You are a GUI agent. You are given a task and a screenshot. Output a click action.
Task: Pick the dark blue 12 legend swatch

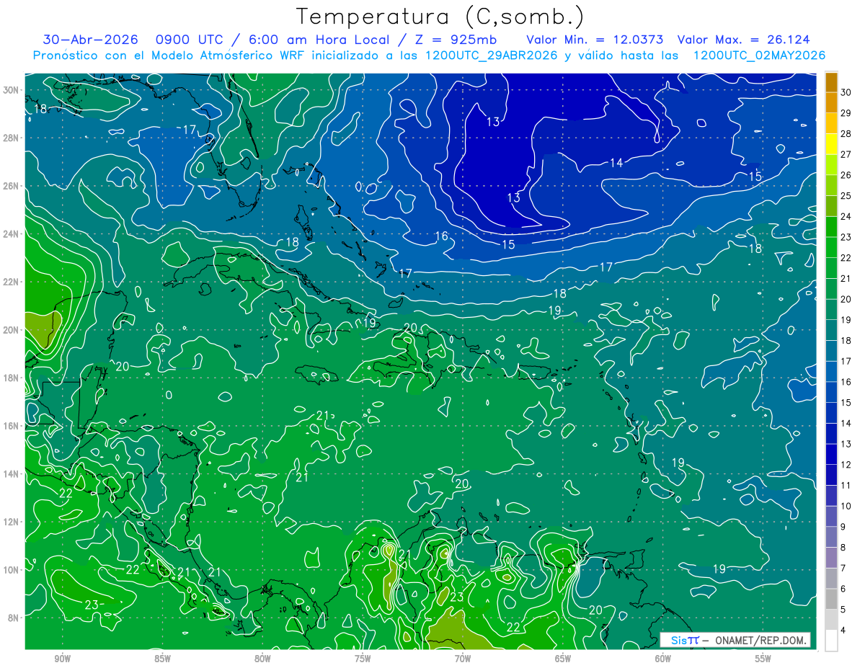click(831, 455)
